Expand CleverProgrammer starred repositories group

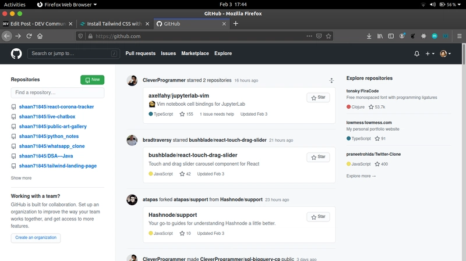coord(331,80)
